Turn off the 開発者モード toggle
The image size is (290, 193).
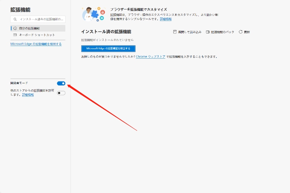pyautogui.click(x=61, y=84)
